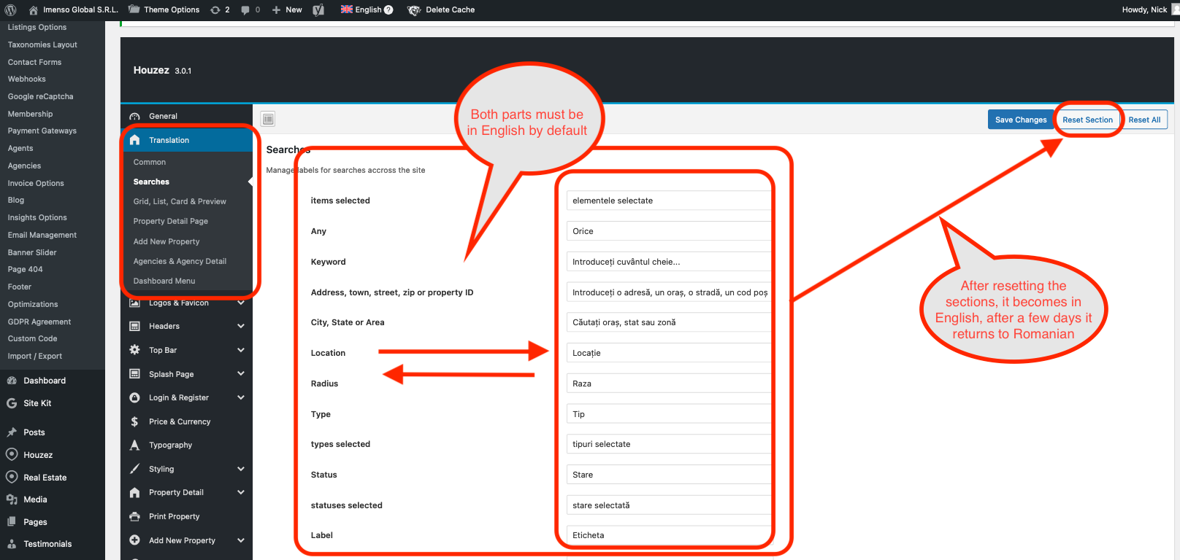This screenshot has height=560, width=1180.
Task: Click the Styling brush icon
Action: point(134,469)
